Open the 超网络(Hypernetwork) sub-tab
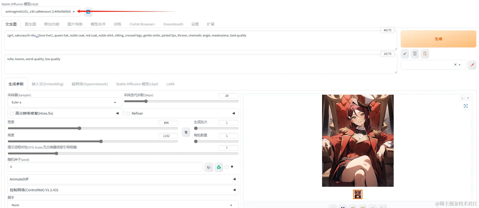Viewport: 479px width, 208px height. point(90,84)
